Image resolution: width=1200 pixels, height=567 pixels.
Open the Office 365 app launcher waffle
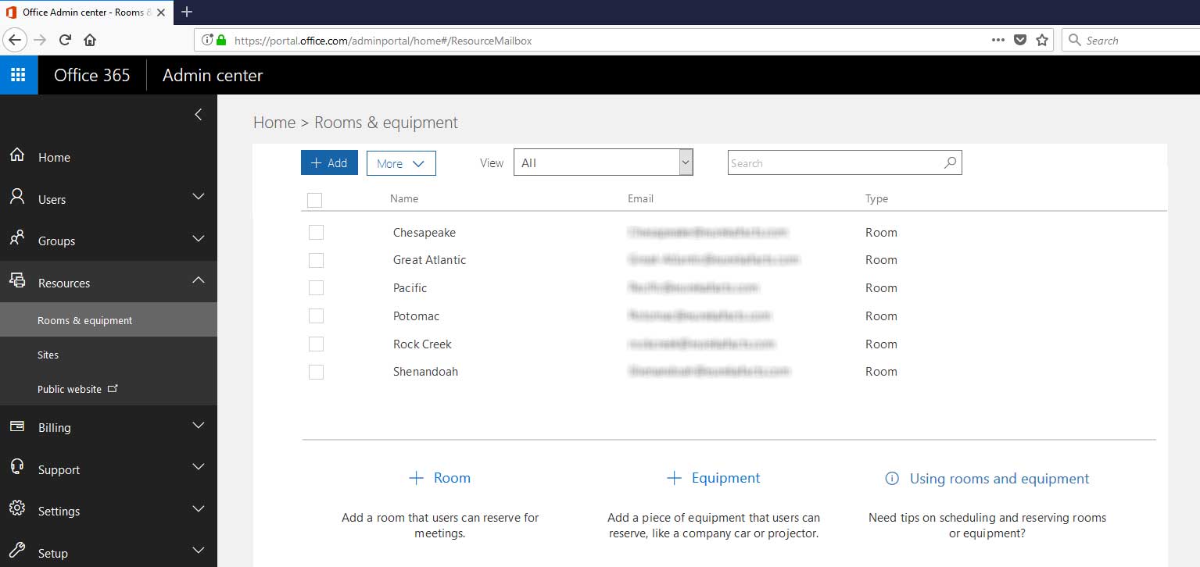pos(19,75)
